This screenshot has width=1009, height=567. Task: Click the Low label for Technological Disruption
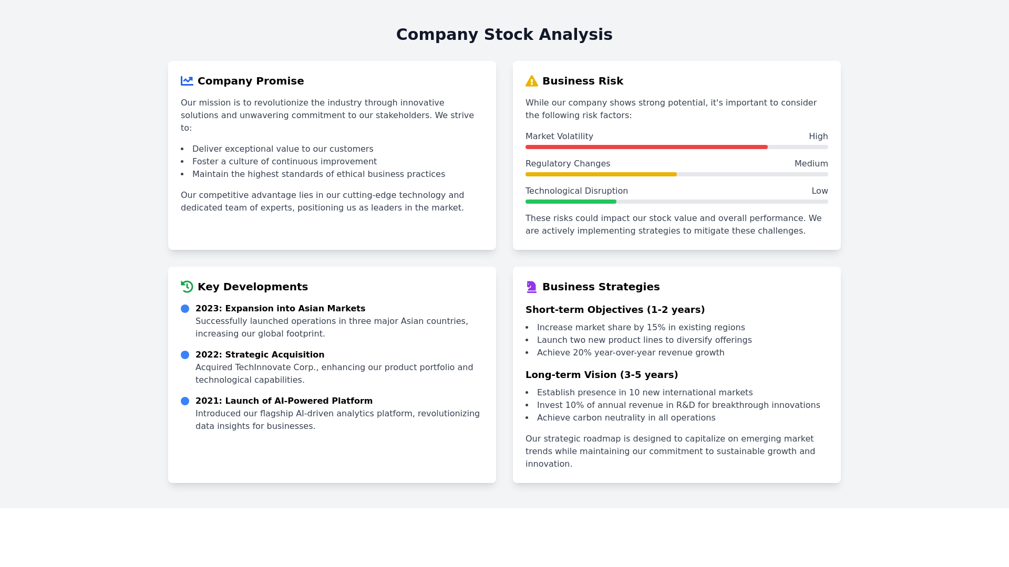(x=819, y=191)
